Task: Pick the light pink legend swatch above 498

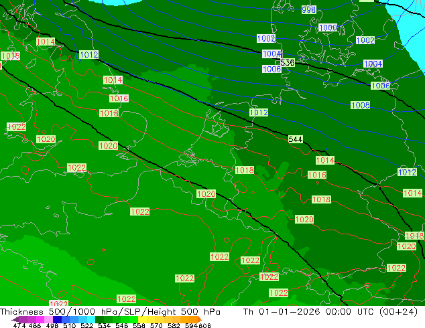Action: click(48, 319)
